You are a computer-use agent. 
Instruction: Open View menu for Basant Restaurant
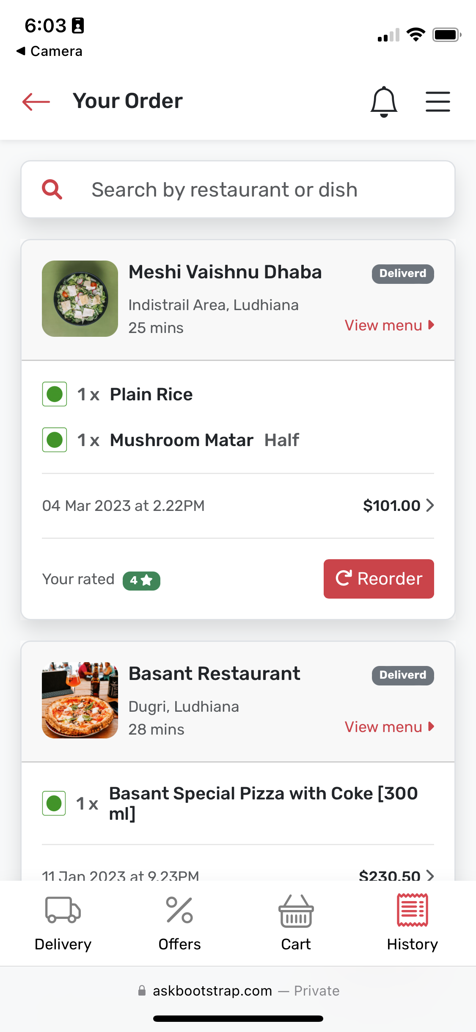pos(389,727)
